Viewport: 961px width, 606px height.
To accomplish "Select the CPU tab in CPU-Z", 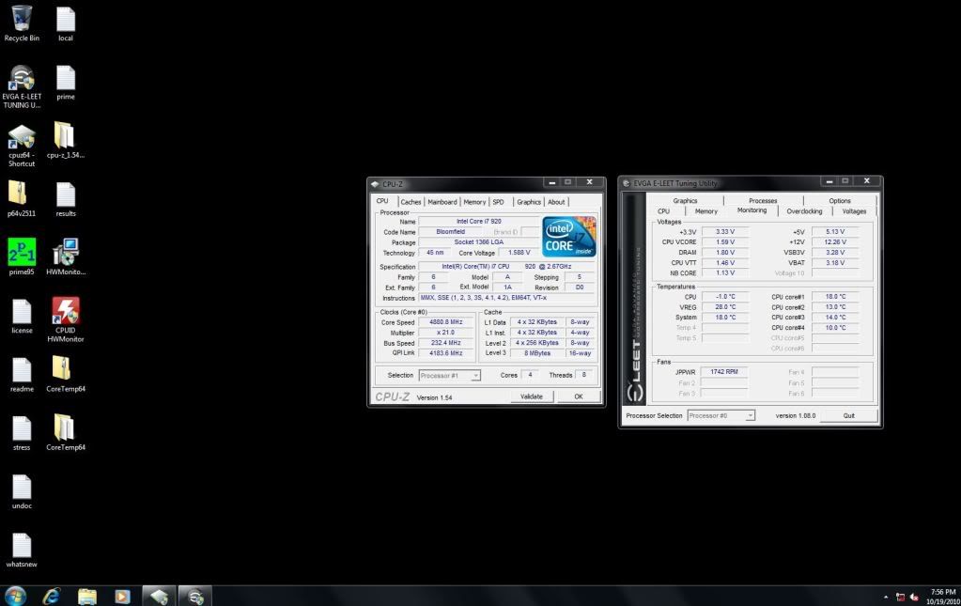I will pyautogui.click(x=382, y=201).
